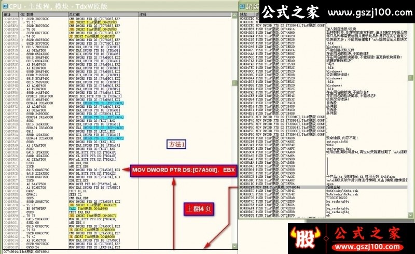Image resolution: width=415 pixels, height=254 pixels.
Task: Click the HEX 数据 column header
Action: (x=44, y=15)
